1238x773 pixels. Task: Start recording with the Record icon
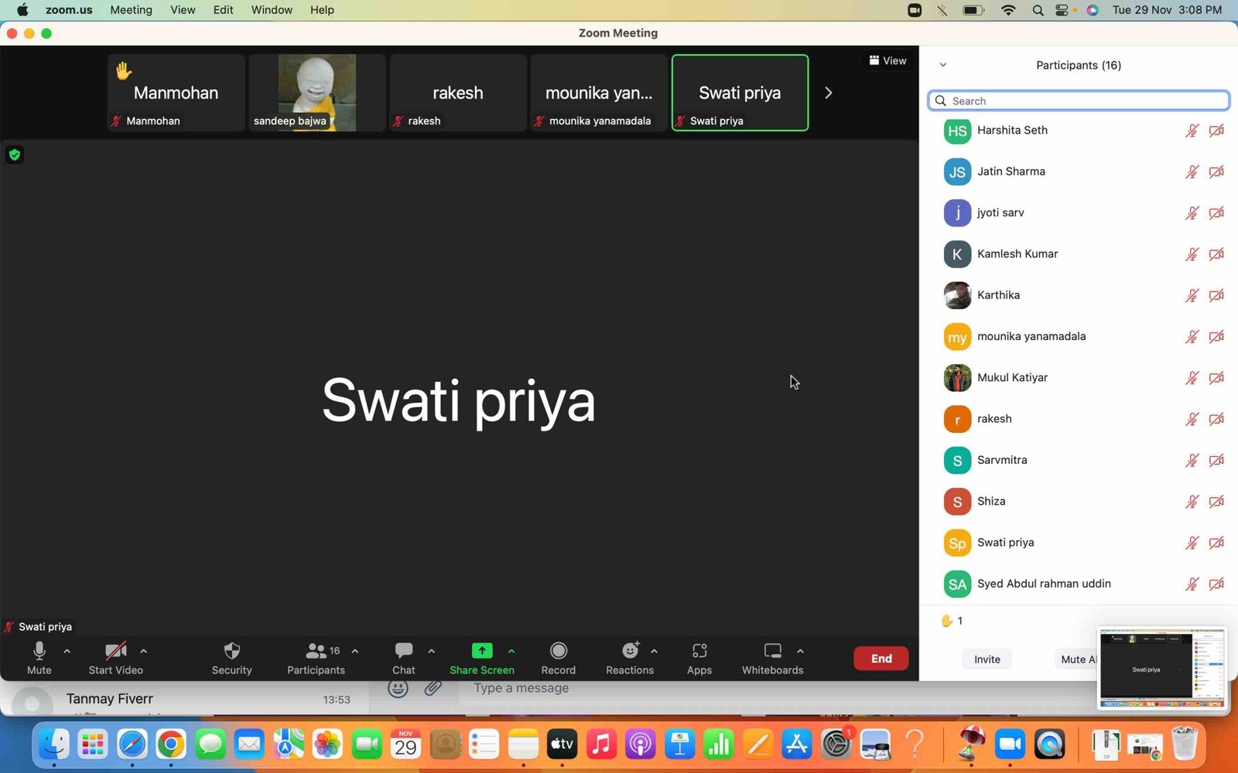[x=558, y=651]
